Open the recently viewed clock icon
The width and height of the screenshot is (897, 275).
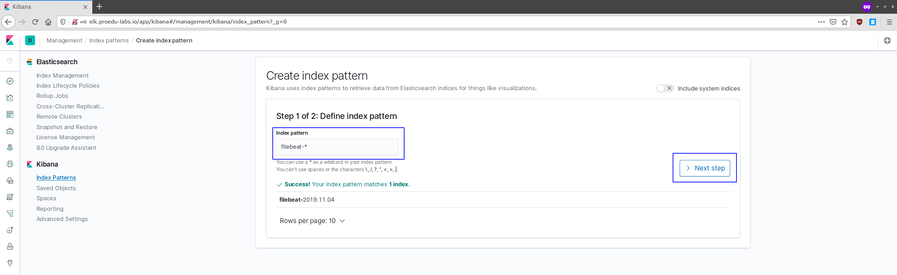(x=10, y=61)
